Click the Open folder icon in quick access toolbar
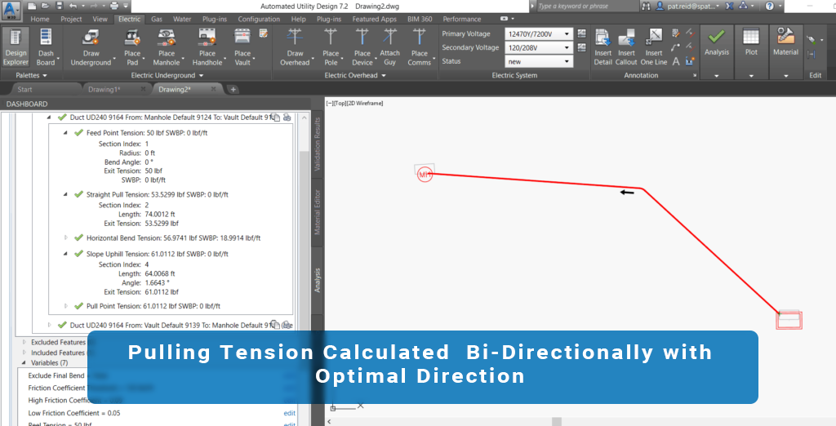 [46, 6]
